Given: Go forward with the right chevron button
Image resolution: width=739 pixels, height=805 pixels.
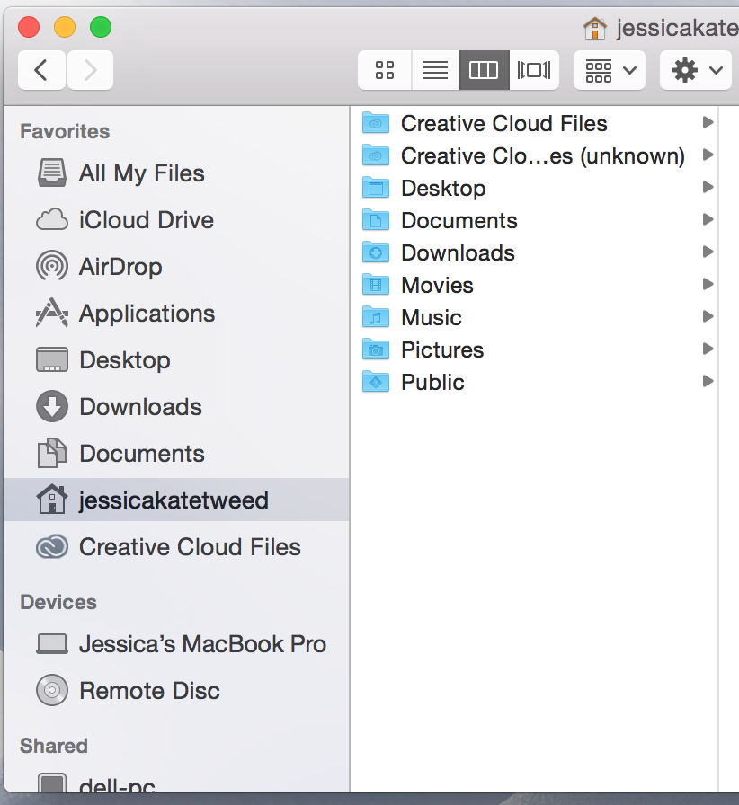Looking at the screenshot, I should pyautogui.click(x=91, y=70).
